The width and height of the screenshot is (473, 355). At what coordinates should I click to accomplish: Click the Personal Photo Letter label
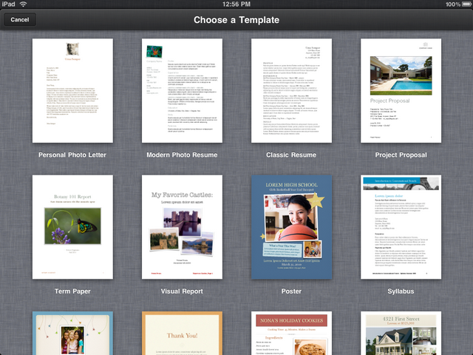pyautogui.click(x=72, y=155)
